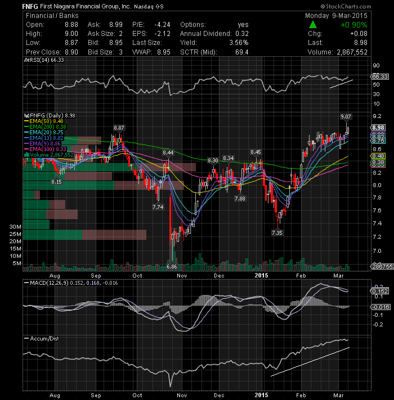Click the EMA(100) 8.33 legend entry

point(48,149)
